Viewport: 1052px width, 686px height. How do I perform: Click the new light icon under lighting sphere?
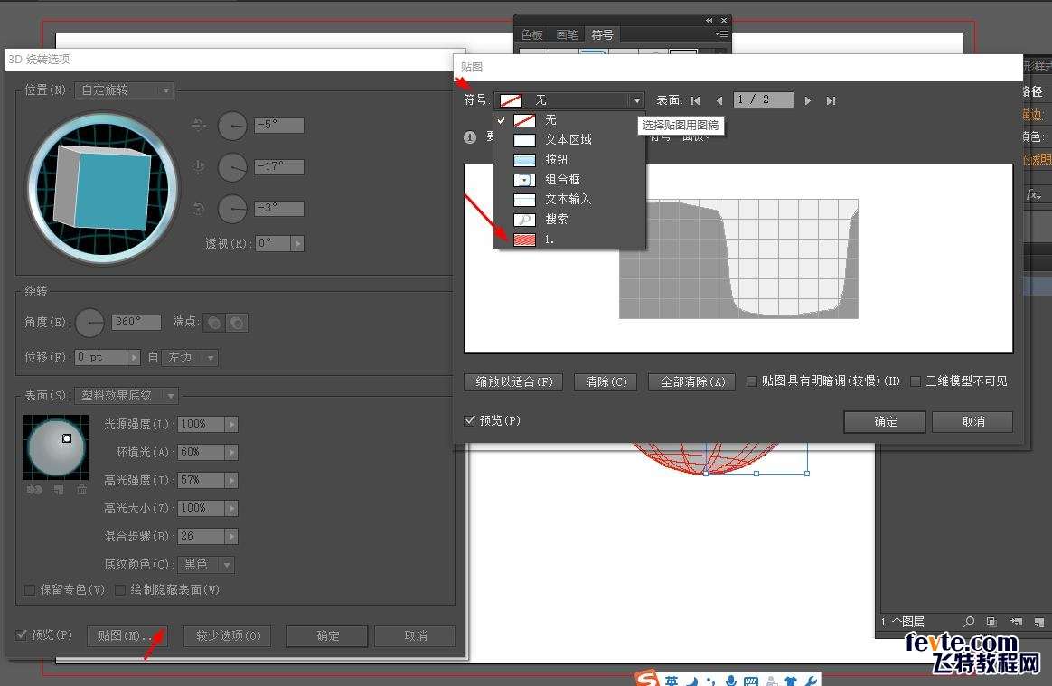59,490
